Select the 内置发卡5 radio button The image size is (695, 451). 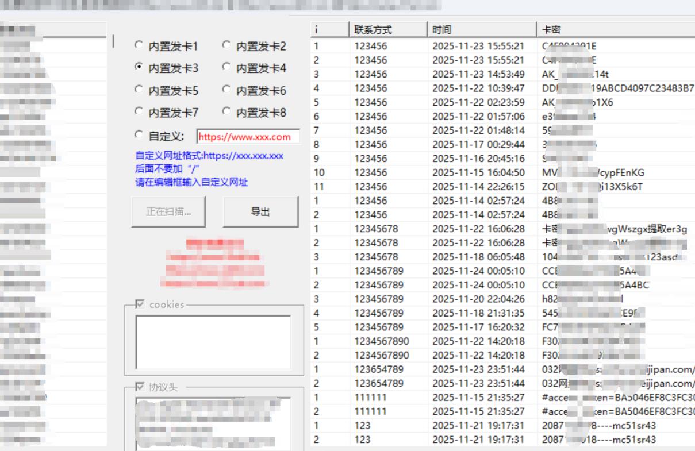coord(139,90)
